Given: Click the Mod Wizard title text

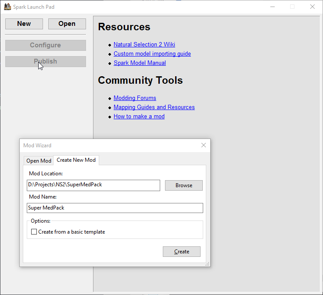Looking at the screenshot, I should [37, 146].
